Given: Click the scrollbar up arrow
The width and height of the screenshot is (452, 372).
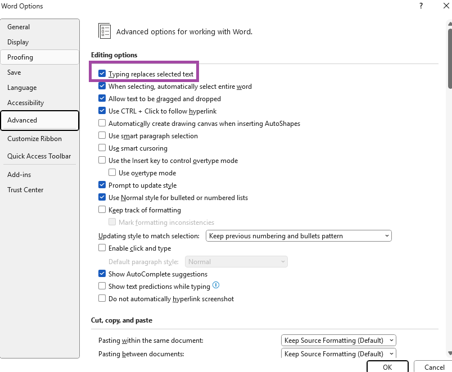Looking at the screenshot, I should click(450, 24).
